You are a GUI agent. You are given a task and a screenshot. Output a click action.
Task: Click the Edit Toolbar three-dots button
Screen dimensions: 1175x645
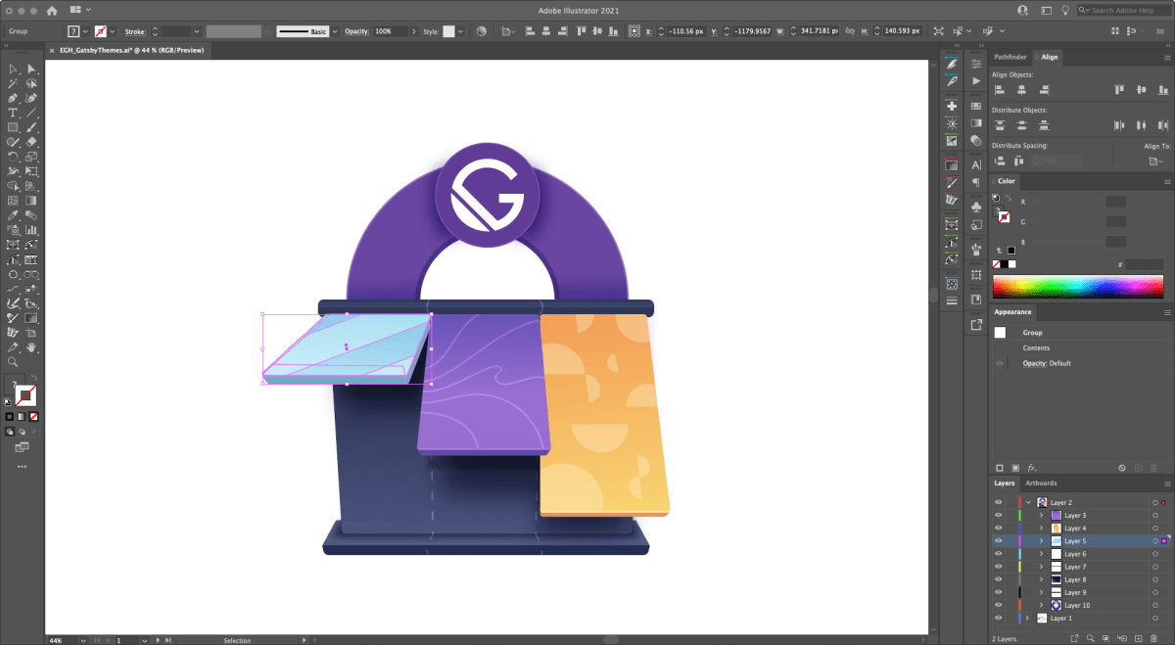pyautogui.click(x=23, y=467)
